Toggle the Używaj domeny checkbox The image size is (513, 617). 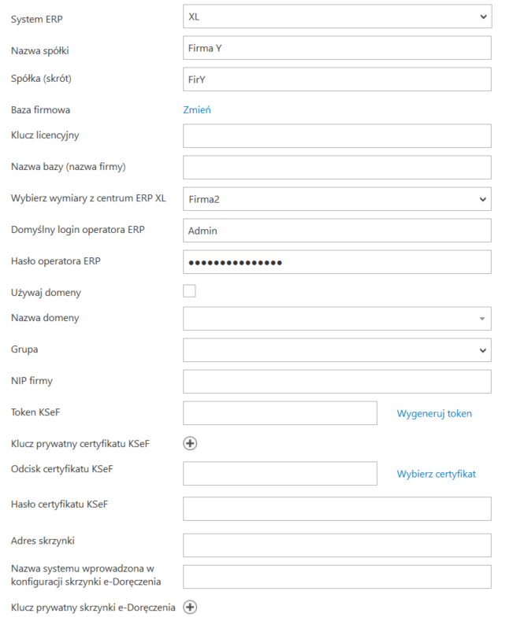tap(189, 291)
